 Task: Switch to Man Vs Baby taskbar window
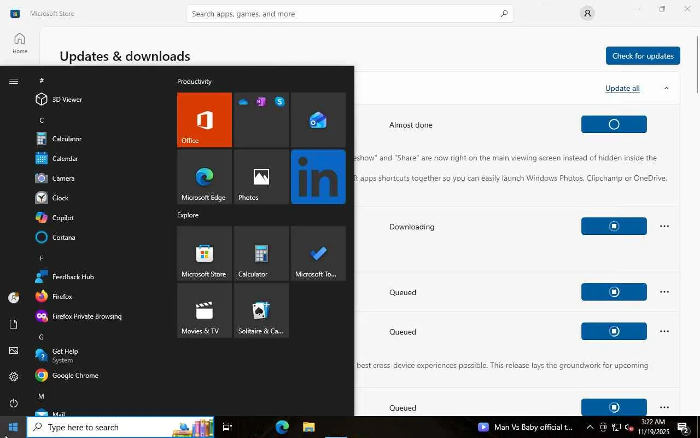[525, 427]
